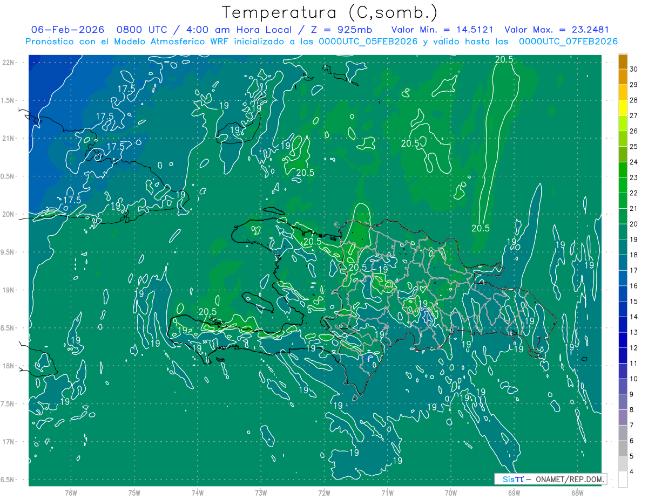Click the longitude label '71W'
Image resolution: width=648 pixels, height=500 pixels.
coord(387,492)
